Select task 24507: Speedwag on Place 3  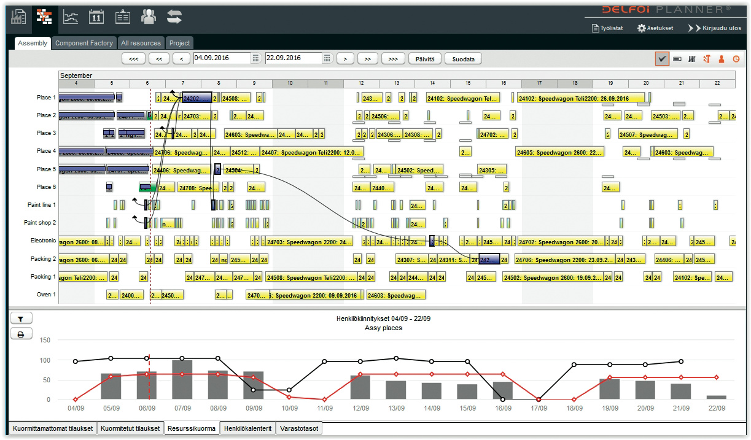[648, 134]
